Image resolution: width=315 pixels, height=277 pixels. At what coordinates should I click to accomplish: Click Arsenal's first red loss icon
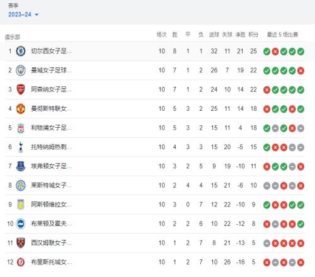(x=266, y=90)
